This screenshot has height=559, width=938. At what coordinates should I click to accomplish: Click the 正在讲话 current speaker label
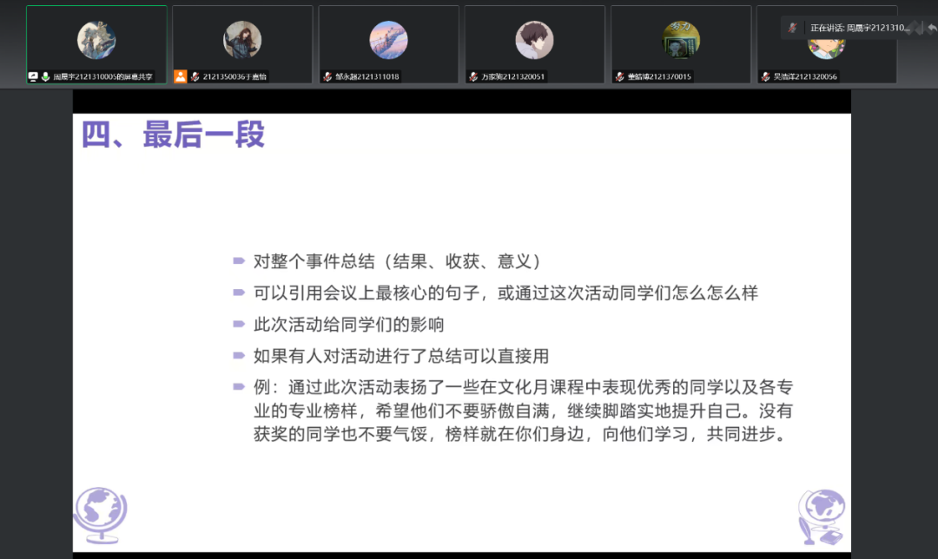click(x=860, y=28)
